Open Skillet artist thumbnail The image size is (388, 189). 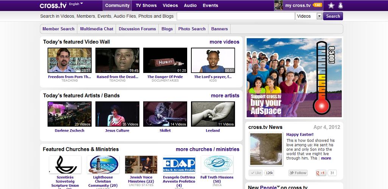(x=165, y=114)
